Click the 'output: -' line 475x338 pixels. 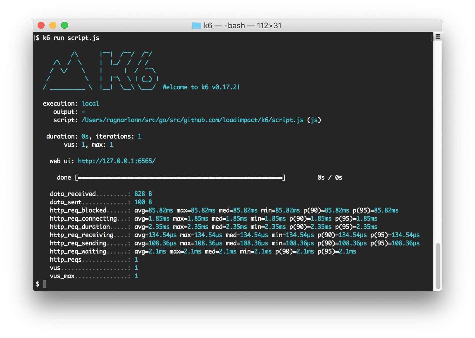pyautogui.click(x=69, y=112)
